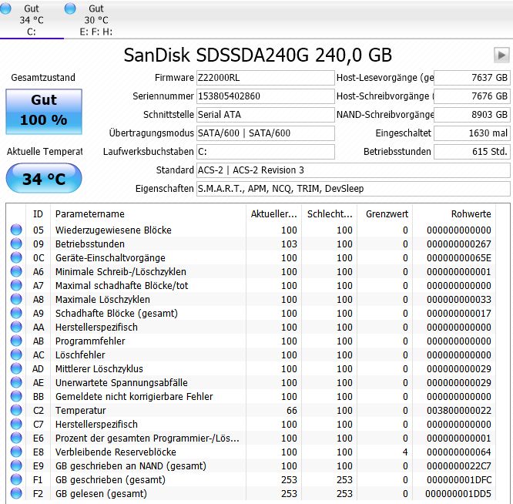The width and height of the screenshot is (513, 504).
Task: Click the Eigenschaften field with S.M.A.R.T.
Action: point(354,189)
